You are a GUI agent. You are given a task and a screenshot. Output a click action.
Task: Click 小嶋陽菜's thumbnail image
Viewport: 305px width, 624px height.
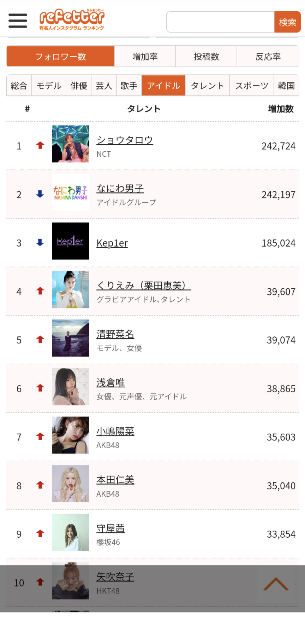pos(70,435)
